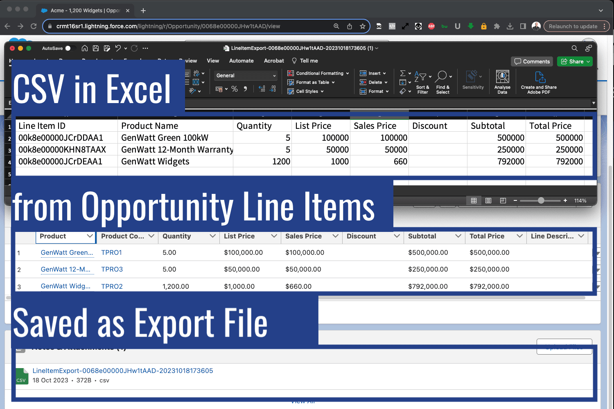614x409 pixels.
Task: Click the Percent Style icon in Excel ribbon
Action: [x=235, y=89]
